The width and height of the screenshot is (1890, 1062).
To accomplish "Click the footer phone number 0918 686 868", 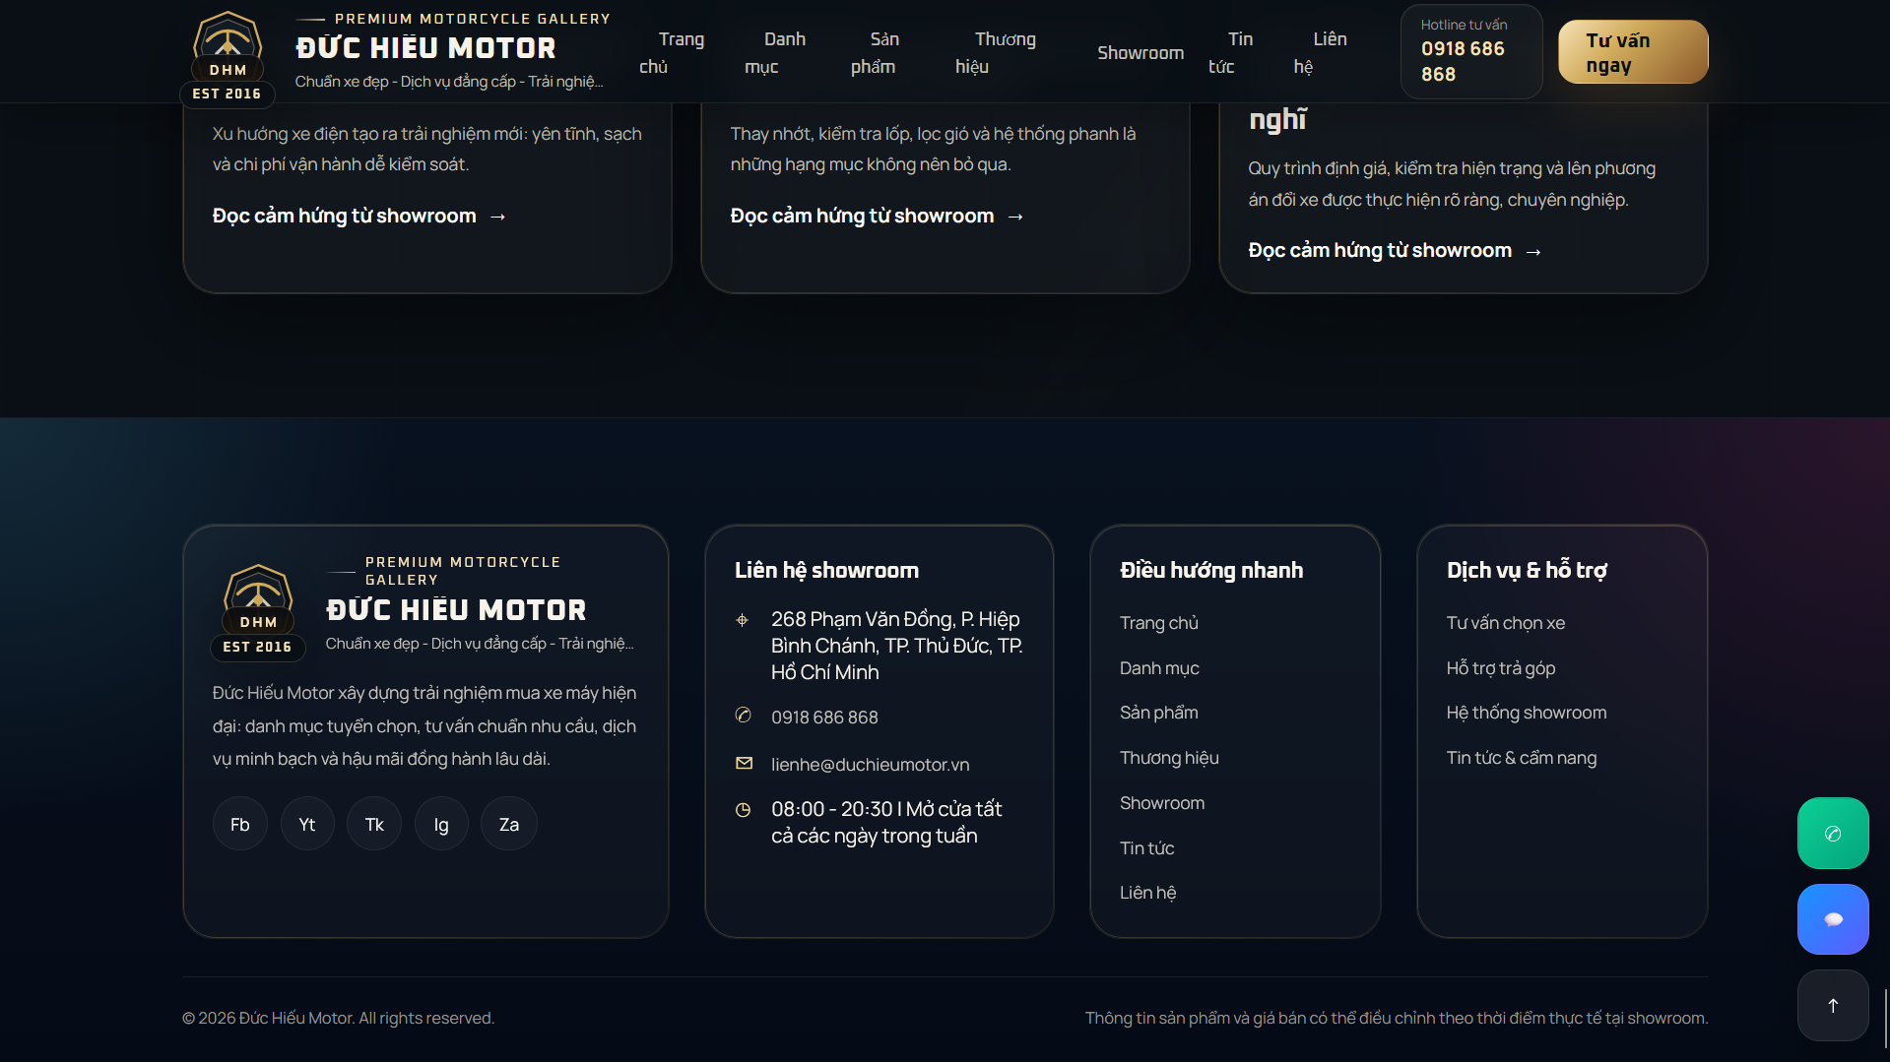I will pyautogui.click(x=824, y=718).
